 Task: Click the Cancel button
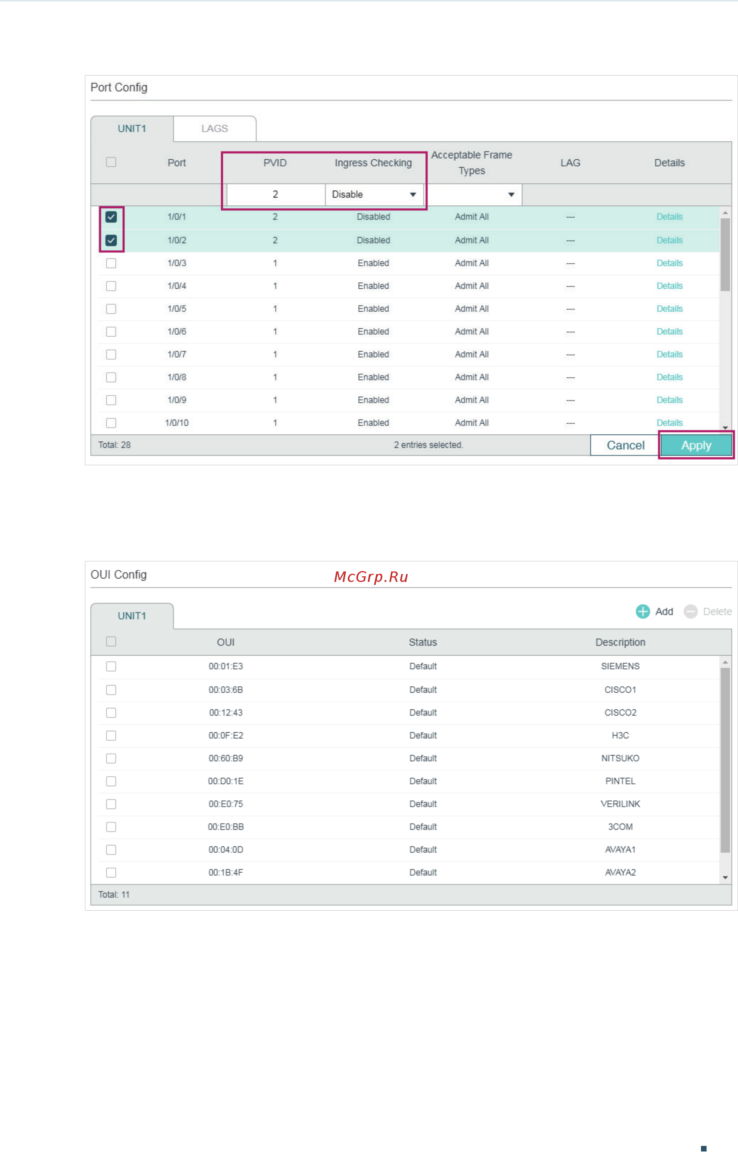tap(625, 445)
